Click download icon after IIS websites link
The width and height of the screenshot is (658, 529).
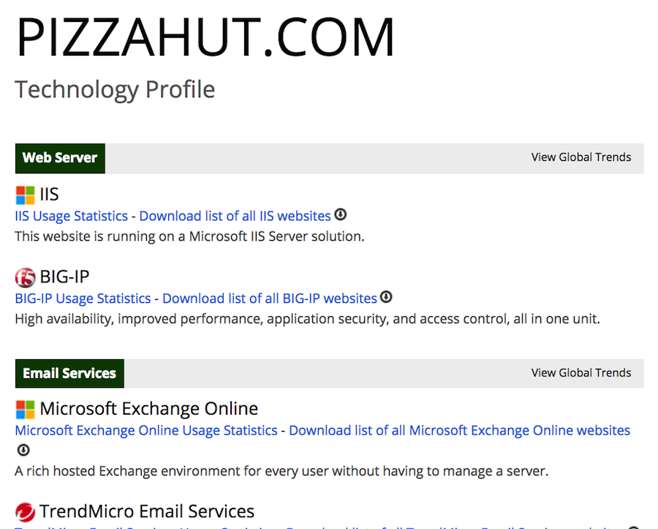point(340,215)
